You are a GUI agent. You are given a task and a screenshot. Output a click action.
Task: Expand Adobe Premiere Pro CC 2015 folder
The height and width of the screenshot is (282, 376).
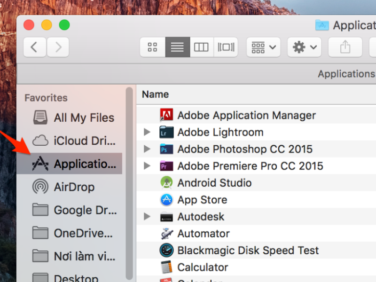(147, 166)
